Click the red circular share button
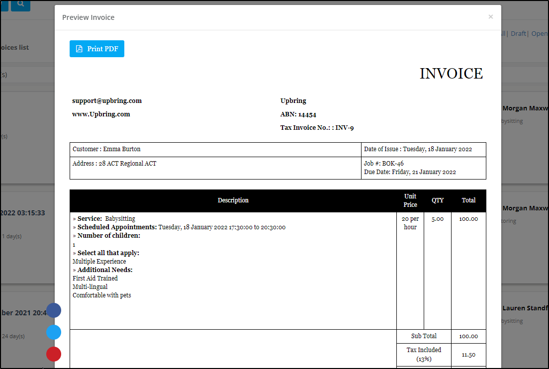549x369 pixels. (x=54, y=354)
